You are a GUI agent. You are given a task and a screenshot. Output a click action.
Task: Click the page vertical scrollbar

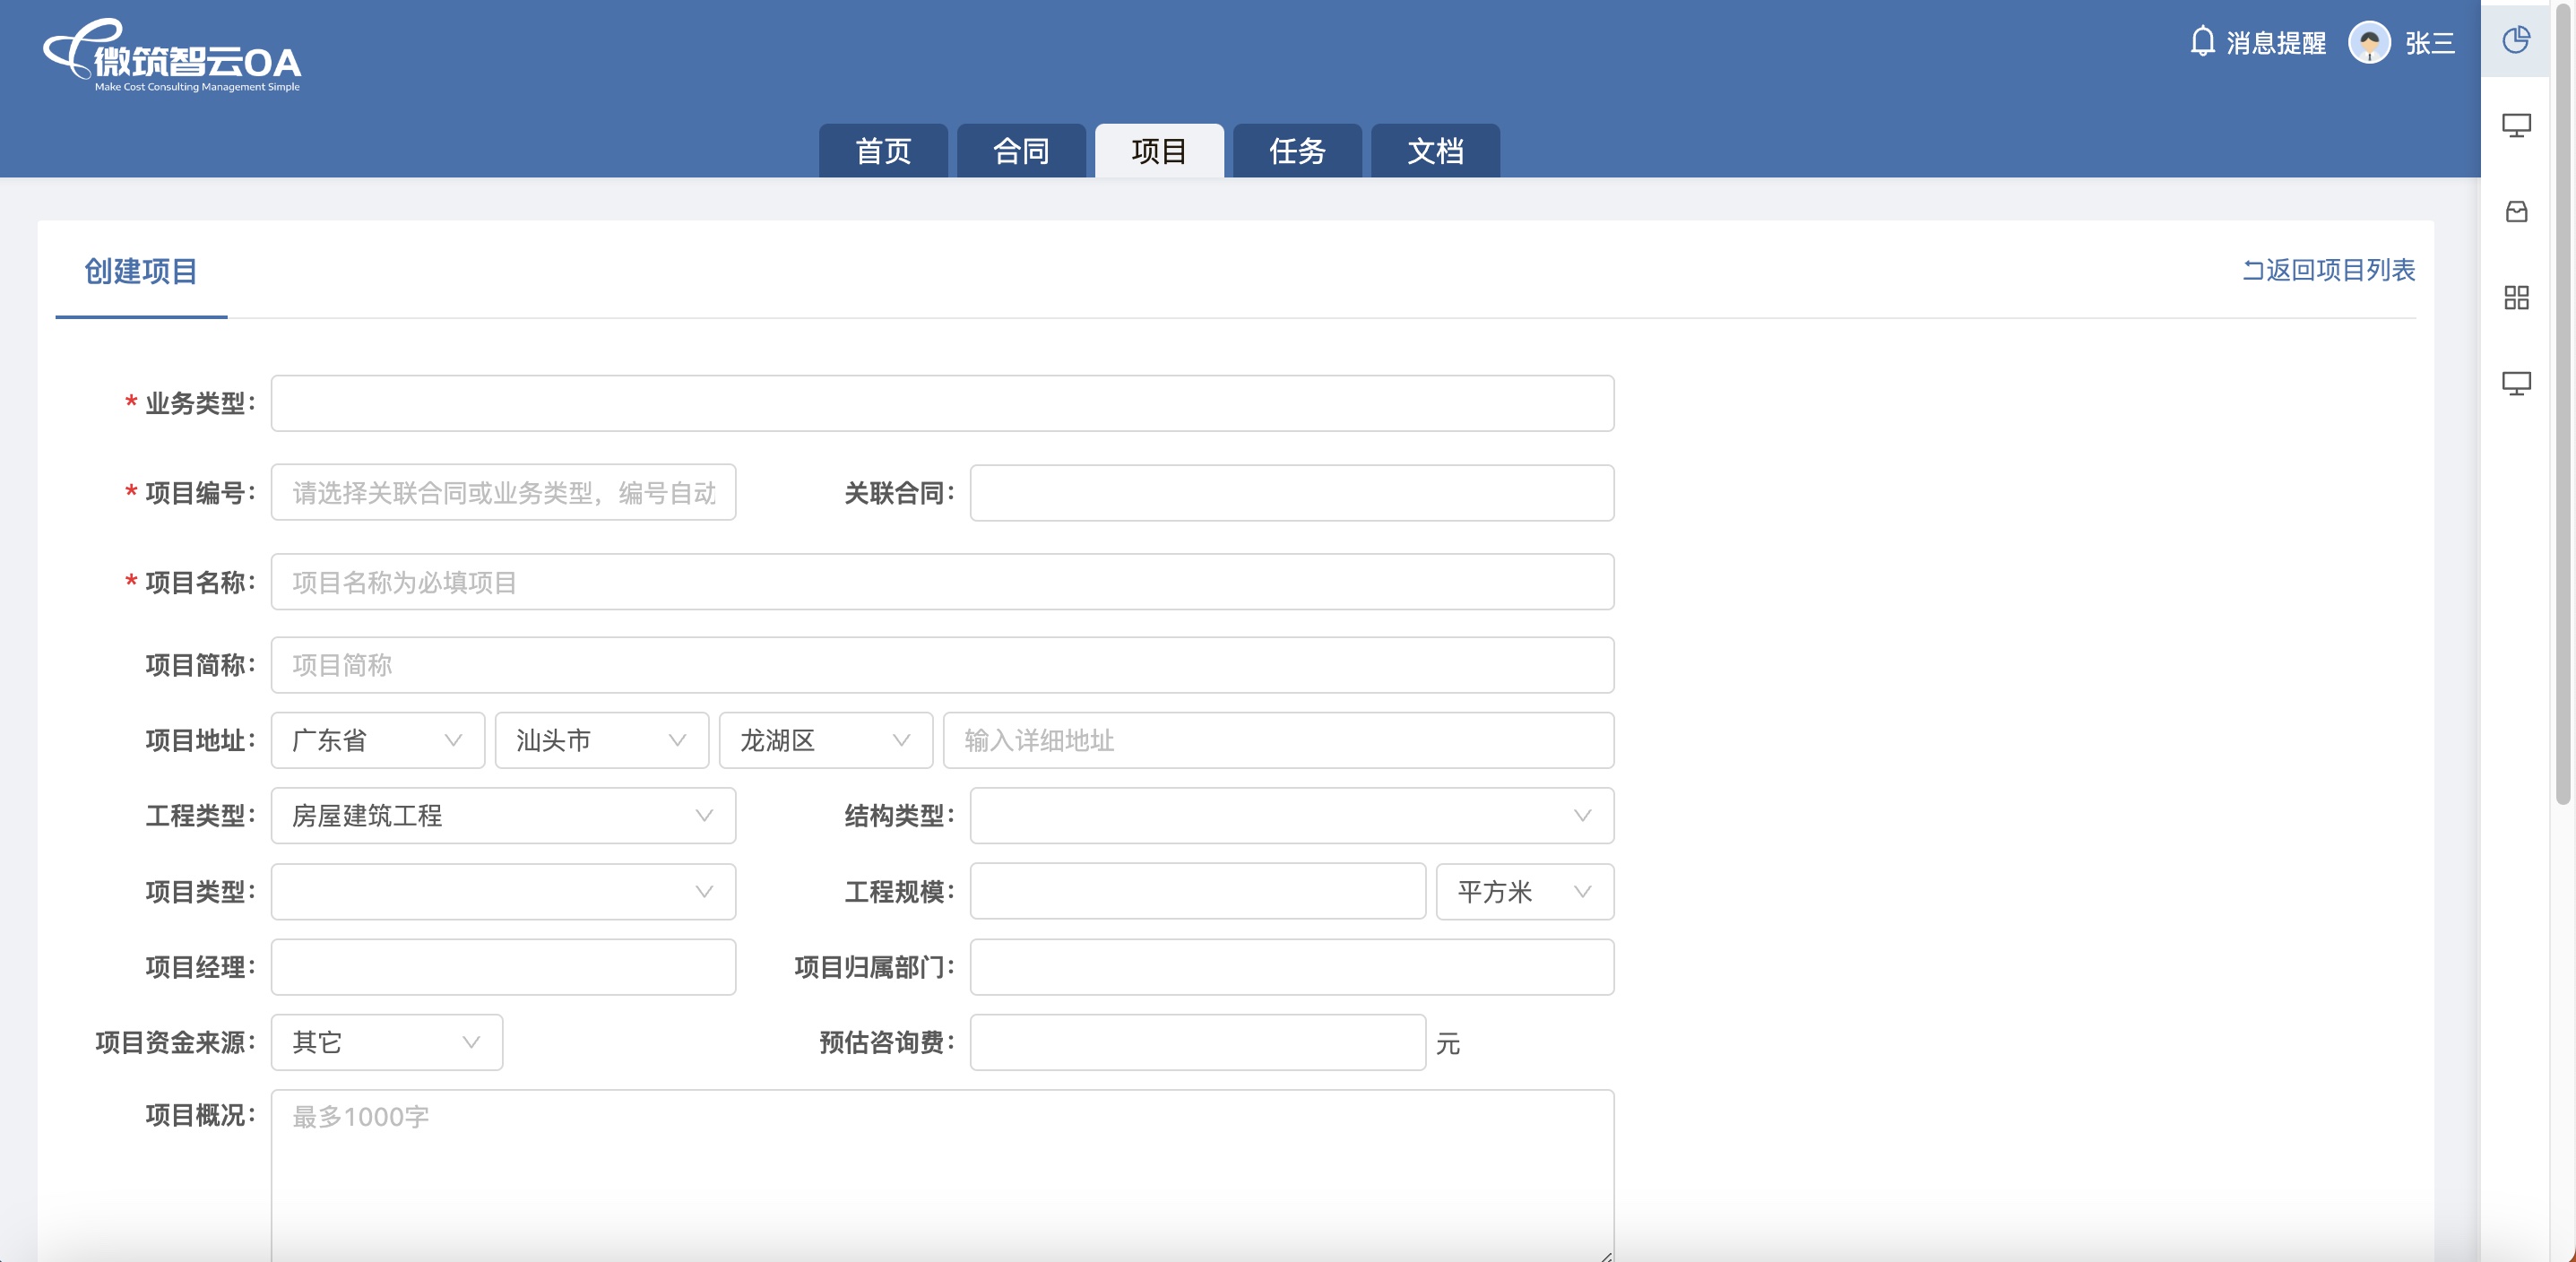2561,400
